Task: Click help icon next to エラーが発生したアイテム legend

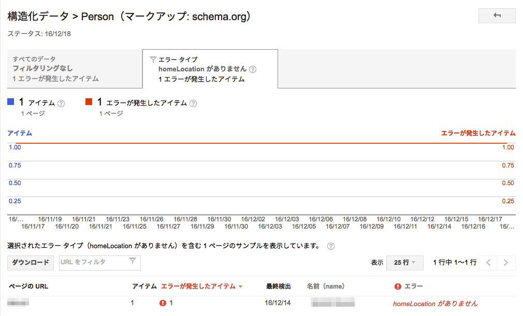Action: click(x=193, y=103)
